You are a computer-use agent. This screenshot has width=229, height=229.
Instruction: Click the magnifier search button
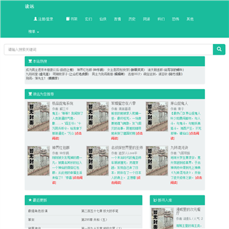pyautogui.click(x=219, y=50)
